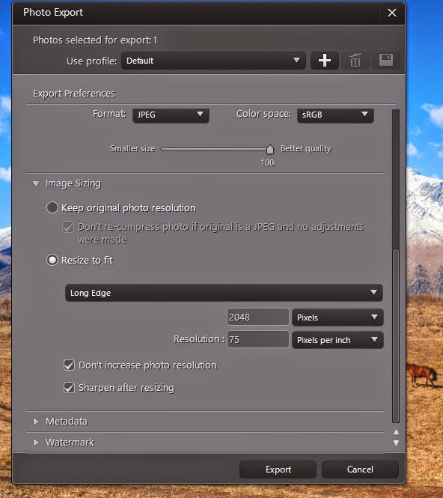Screen dimensions: 443x498
Task: Delete profile using the trash icon
Action: pos(355,61)
